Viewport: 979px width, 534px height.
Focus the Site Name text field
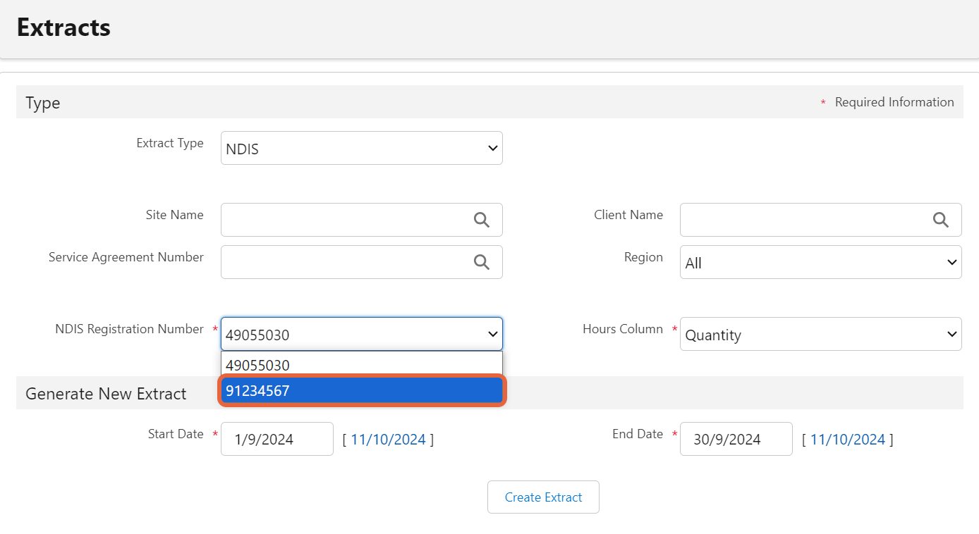point(346,220)
